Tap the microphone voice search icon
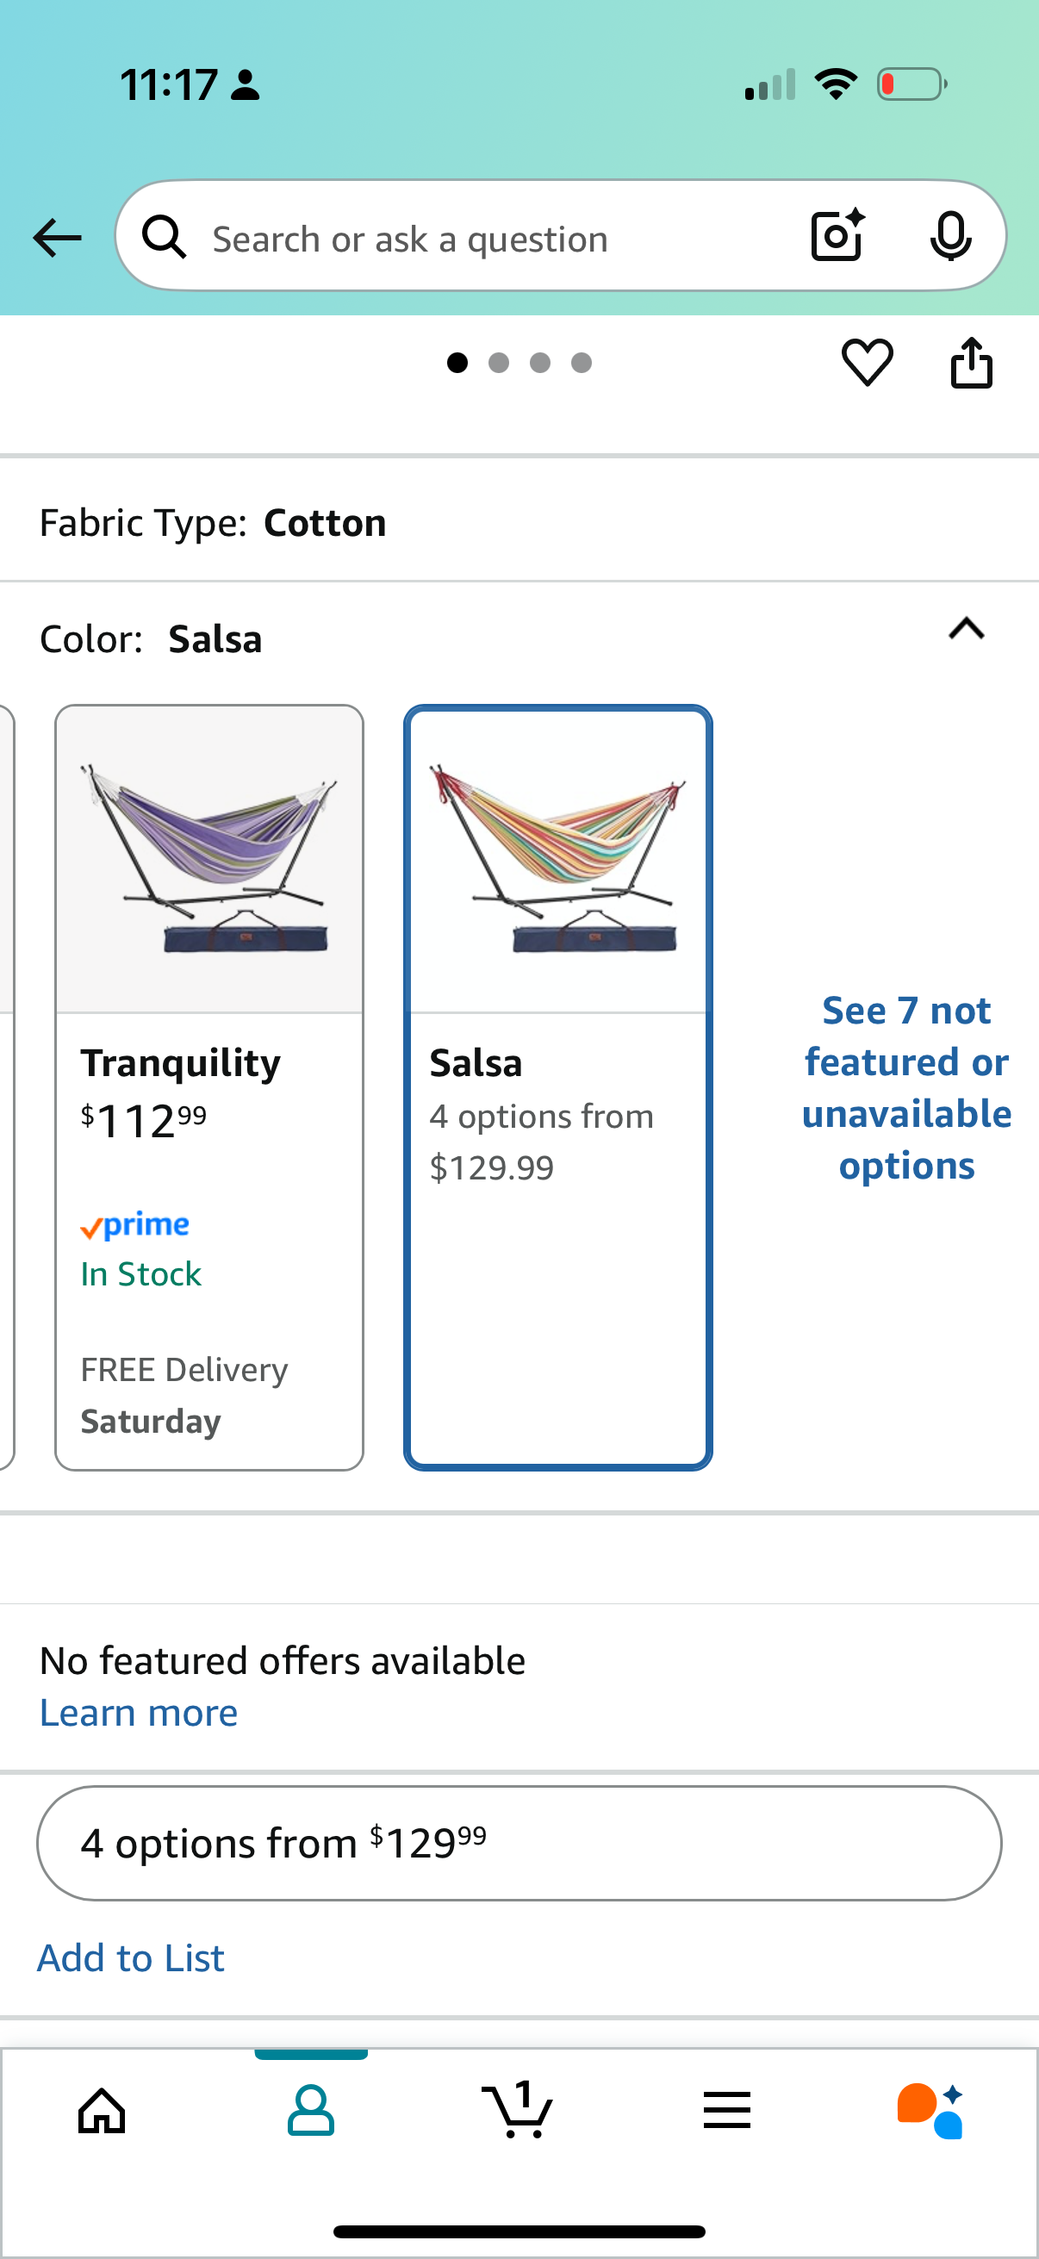The width and height of the screenshot is (1039, 2259). 950,236
